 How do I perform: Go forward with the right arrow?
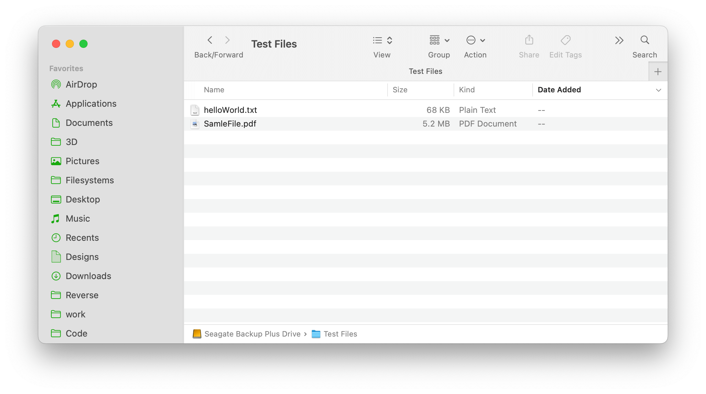point(227,40)
